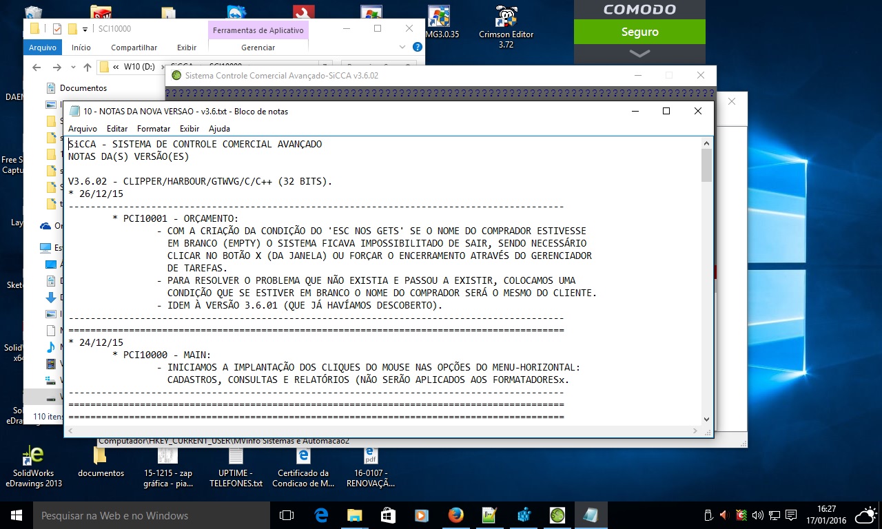
Task: Click the text line 'NOTAS DA(S) VERSÃO(ES)'
Action: [x=129, y=156]
